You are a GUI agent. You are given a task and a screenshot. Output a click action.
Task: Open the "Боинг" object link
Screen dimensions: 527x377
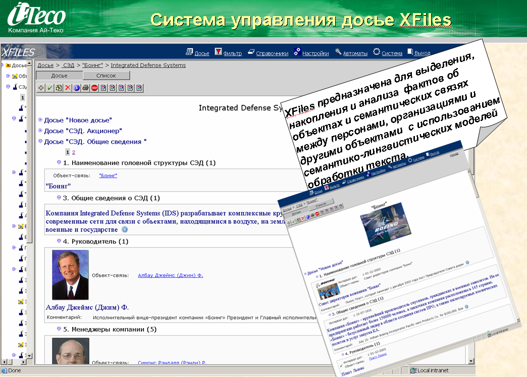(x=108, y=175)
